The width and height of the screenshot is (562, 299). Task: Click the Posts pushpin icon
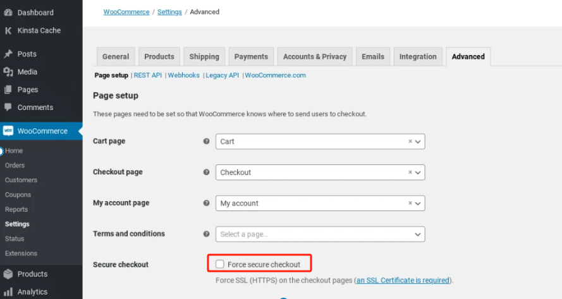8,54
